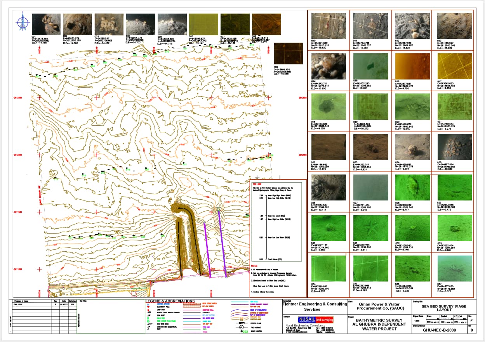
Task: Click the purple pipeline on the map
Action: pos(223,244)
